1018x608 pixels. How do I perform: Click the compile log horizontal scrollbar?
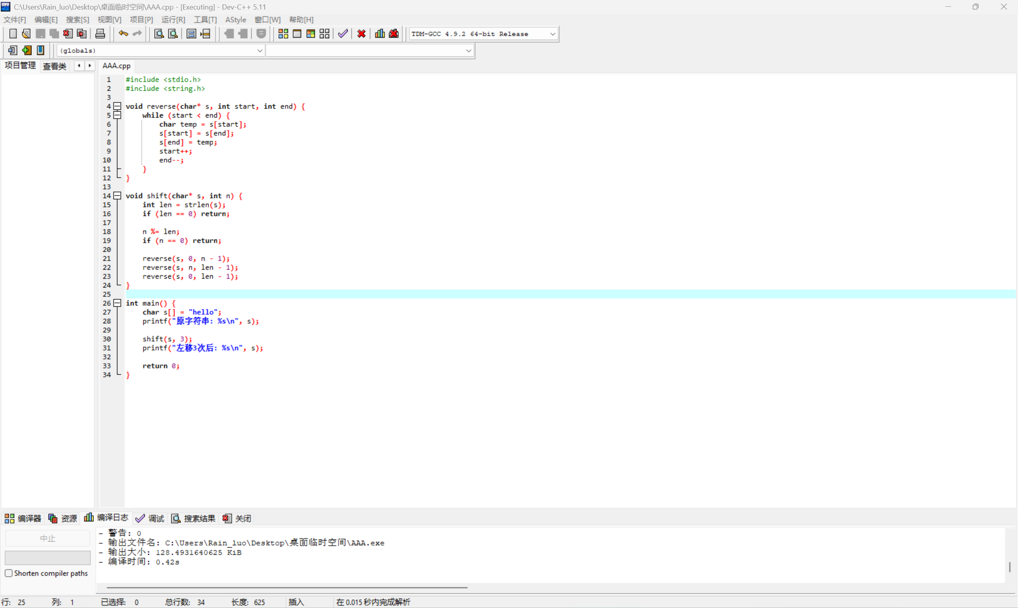coord(287,587)
